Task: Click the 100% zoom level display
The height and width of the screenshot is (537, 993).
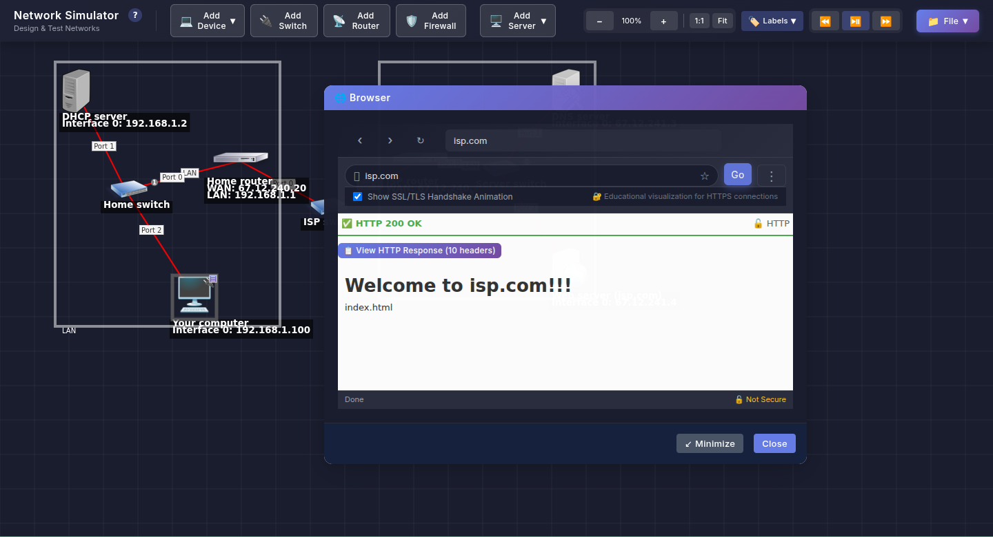Action: tap(632, 21)
